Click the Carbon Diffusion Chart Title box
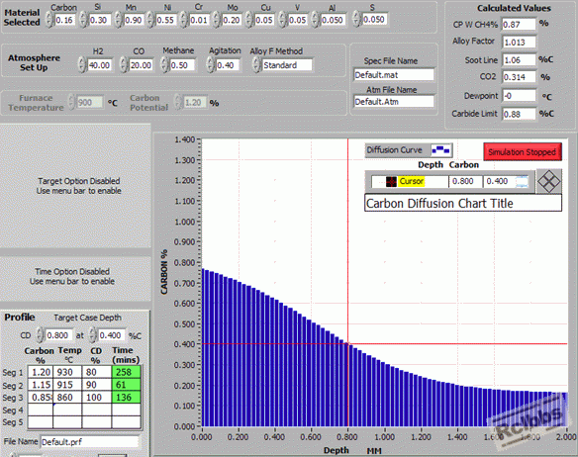Screen dimensions: 578x457 click(x=463, y=203)
